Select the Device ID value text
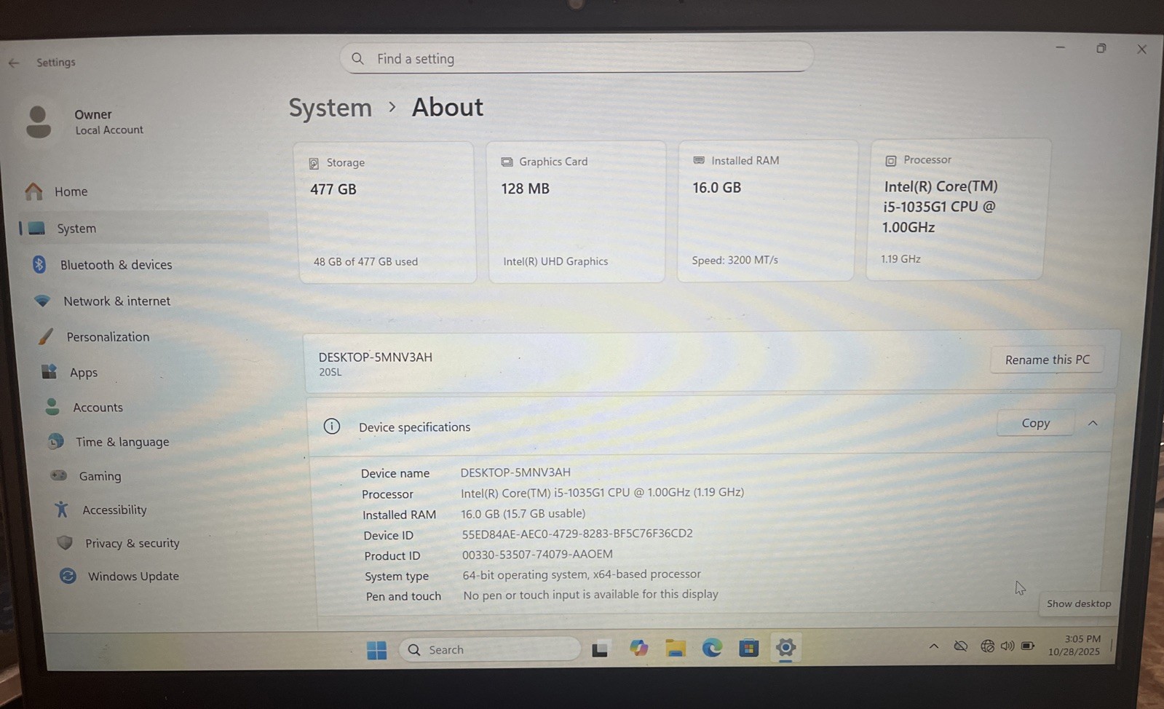Image resolution: width=1164 pixels, height=709 pixels. [x=577, y=534]
